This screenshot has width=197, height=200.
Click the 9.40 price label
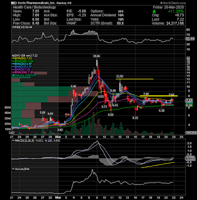(x=73, y=86)
